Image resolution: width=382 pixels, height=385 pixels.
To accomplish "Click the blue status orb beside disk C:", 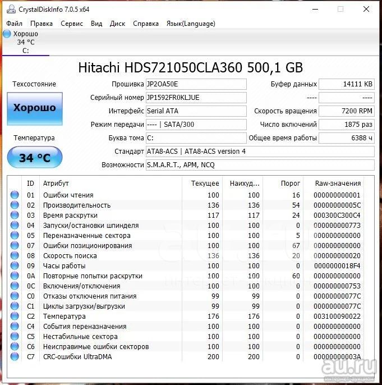I will click(x=7, y=34).
